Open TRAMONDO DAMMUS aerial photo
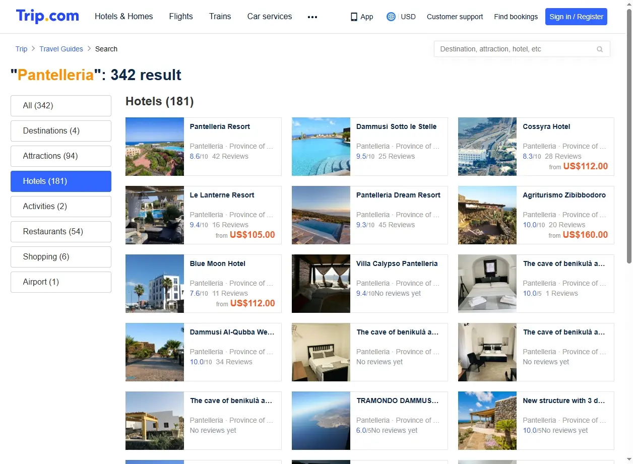The image size is (633, 464). pos(321,421)
